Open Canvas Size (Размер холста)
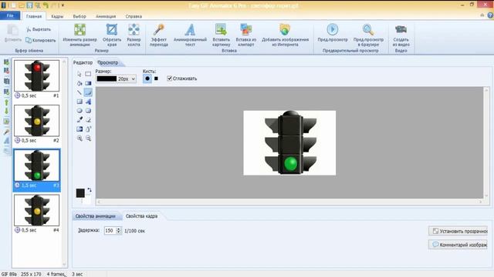This screenshot has width=494, height=277. pyautogui.click(x=134, y=35)
